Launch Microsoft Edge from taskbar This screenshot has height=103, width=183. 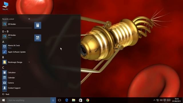click(x=67, y=100)
